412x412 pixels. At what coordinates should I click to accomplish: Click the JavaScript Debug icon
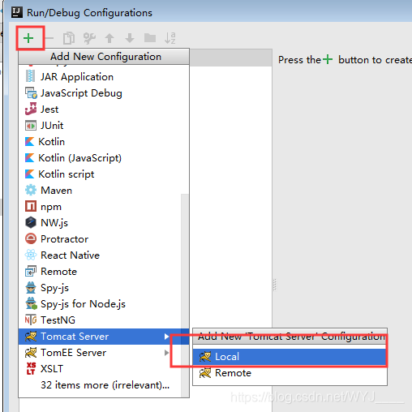[31, 92]
